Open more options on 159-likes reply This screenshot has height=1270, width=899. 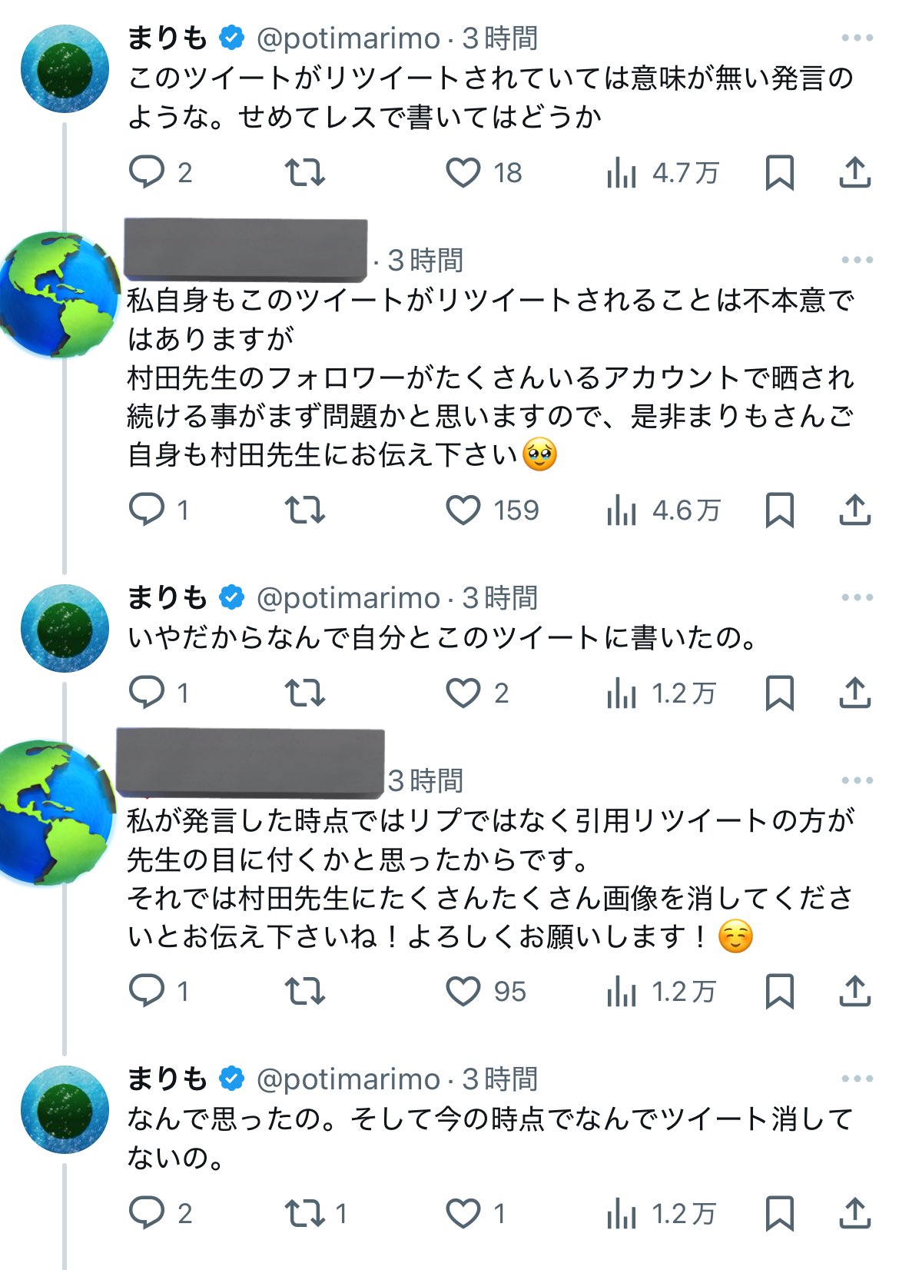coord(857,260)
